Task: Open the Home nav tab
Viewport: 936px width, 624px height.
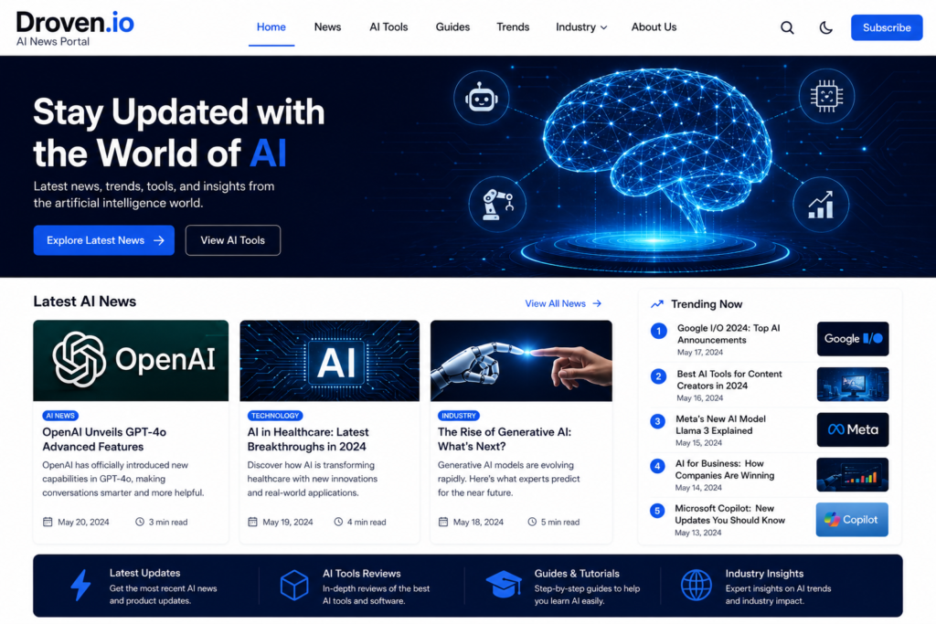Action: coord(271,26)
